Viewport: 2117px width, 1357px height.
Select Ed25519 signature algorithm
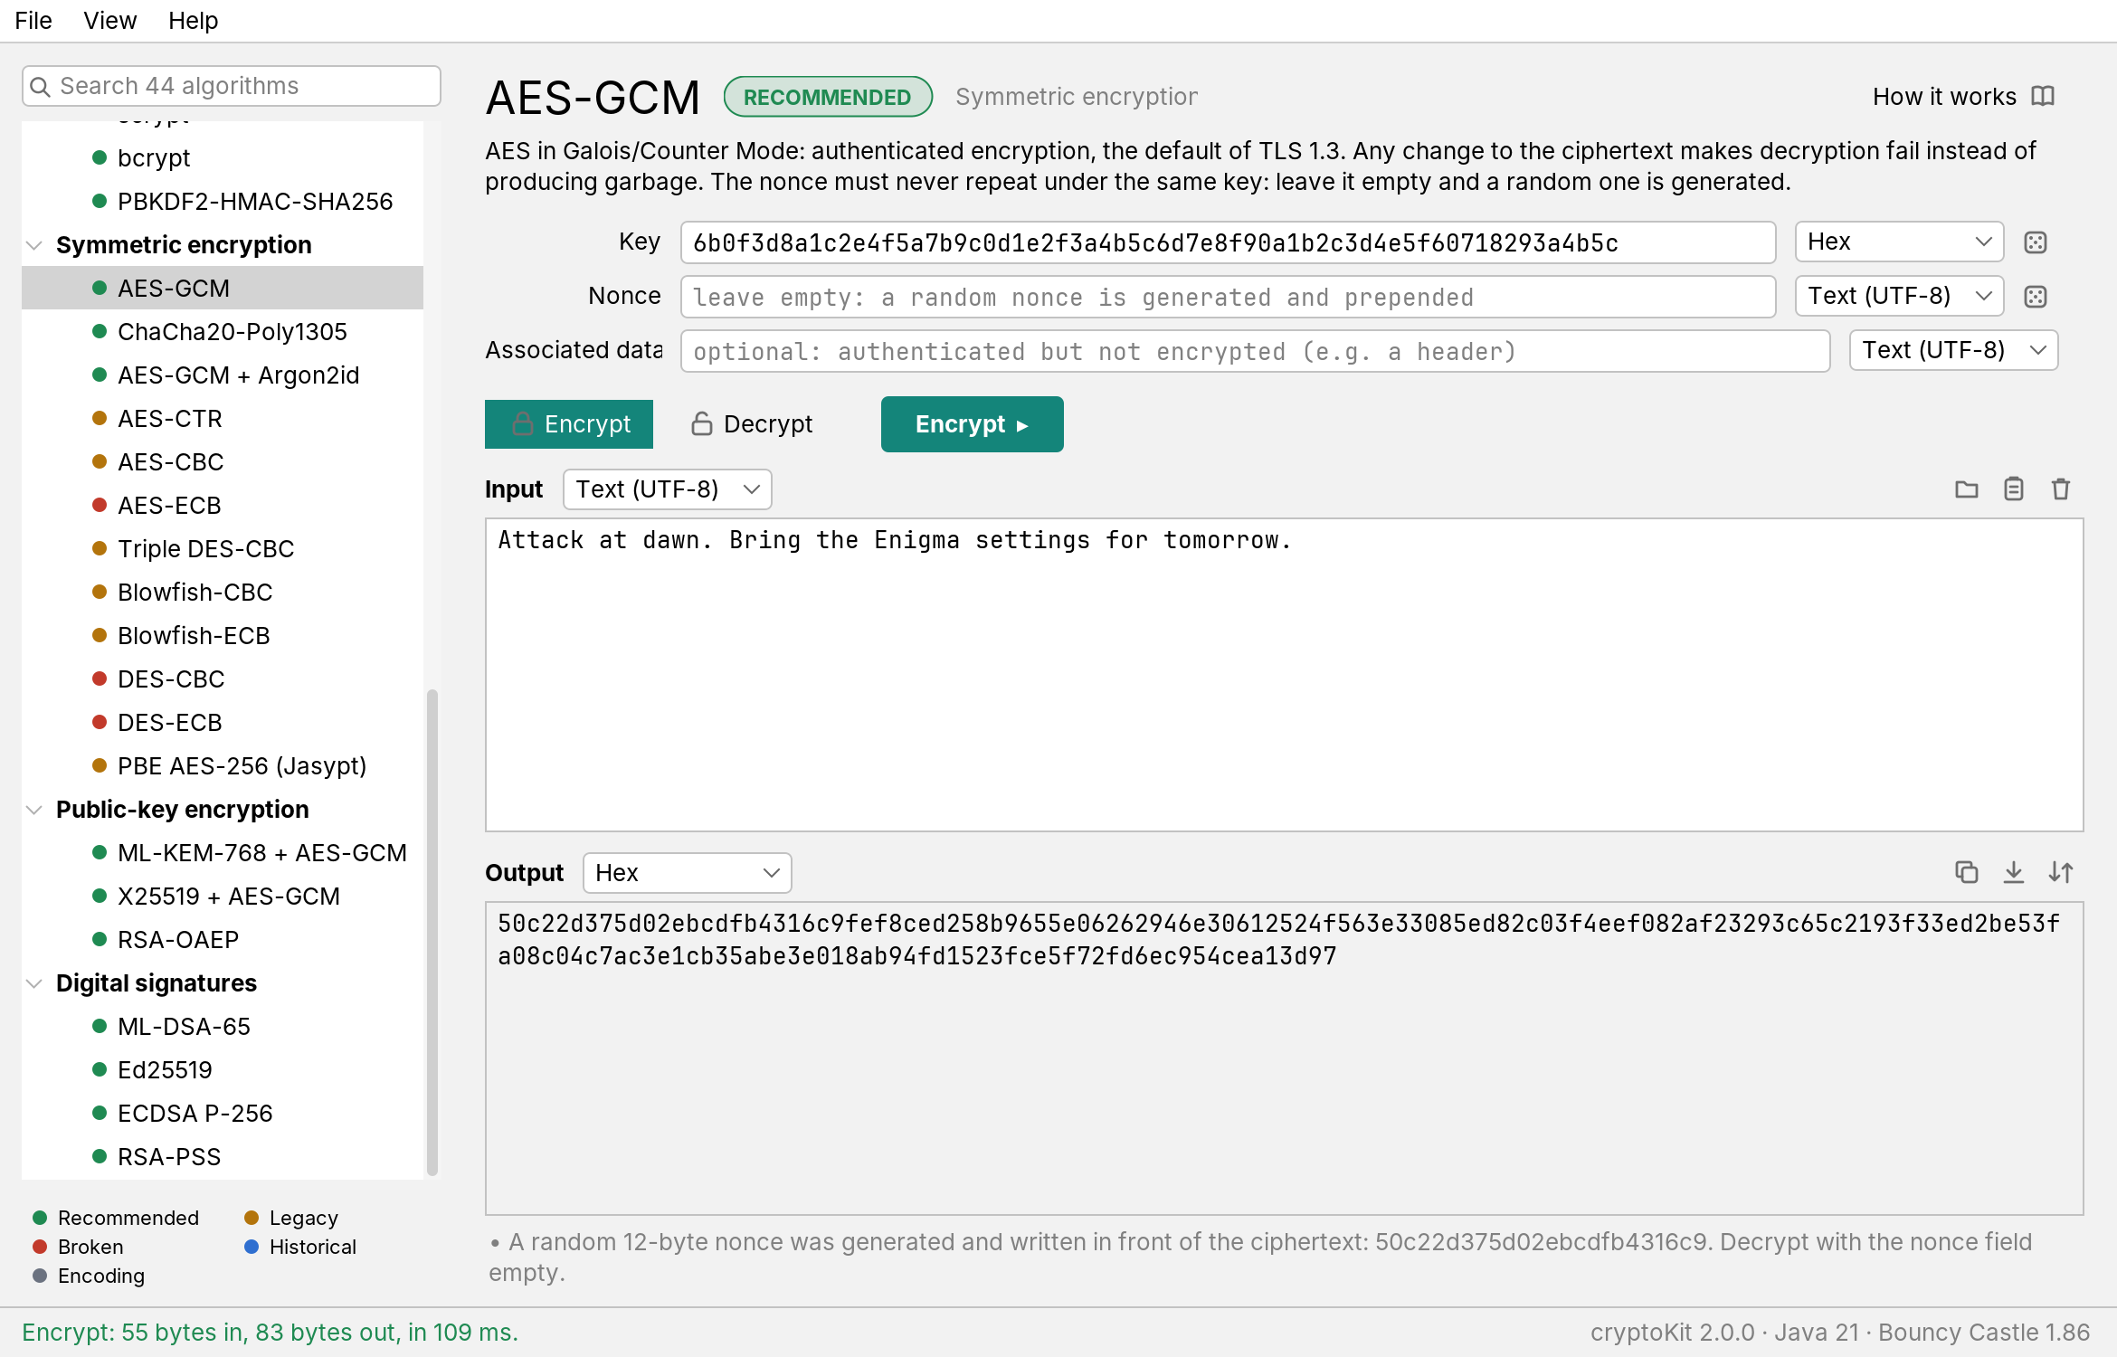223,1070
